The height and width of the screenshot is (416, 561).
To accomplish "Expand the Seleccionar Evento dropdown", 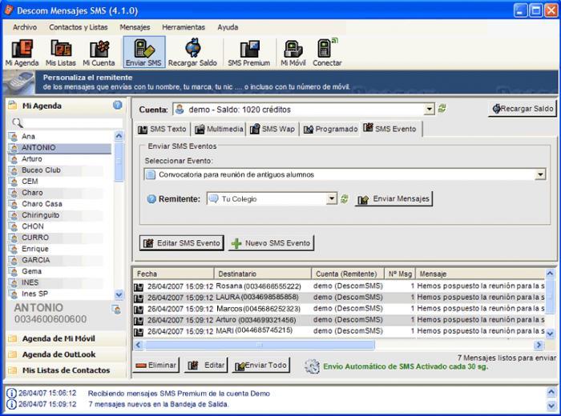I will [x=540, y=174].
